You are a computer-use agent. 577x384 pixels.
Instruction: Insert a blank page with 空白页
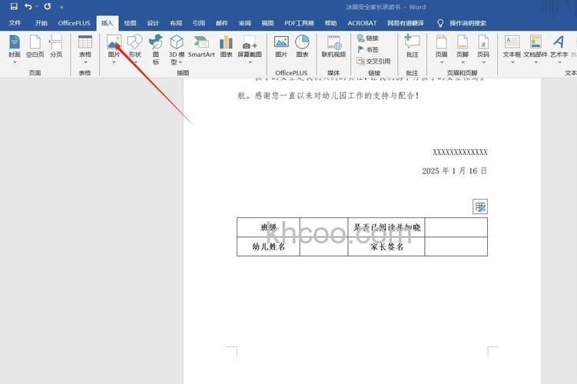coord(35,47)
